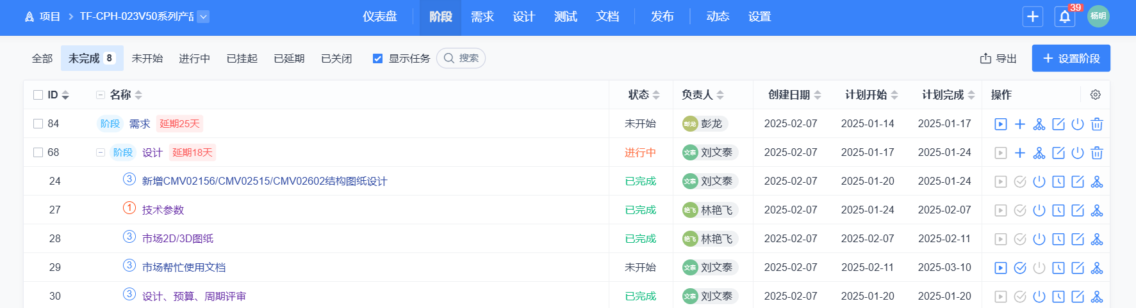The width and height of the screenshot is (1136, 308).
Task: Click the table column settings gear icon
Action: point(1096,95)
